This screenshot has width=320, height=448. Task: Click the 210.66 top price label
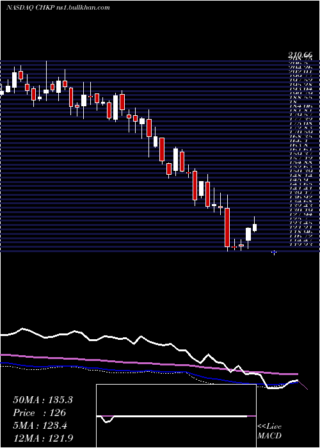pos(300,54)
